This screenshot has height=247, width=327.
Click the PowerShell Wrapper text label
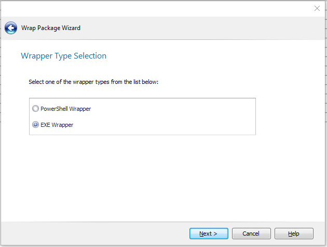click(65, 109)
